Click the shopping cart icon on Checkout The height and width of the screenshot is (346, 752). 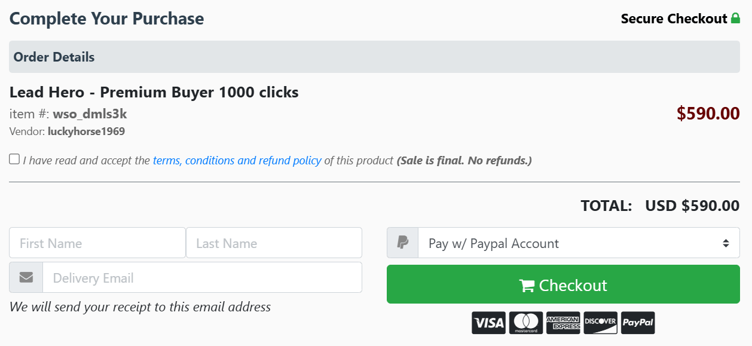[x=527, y=286]
